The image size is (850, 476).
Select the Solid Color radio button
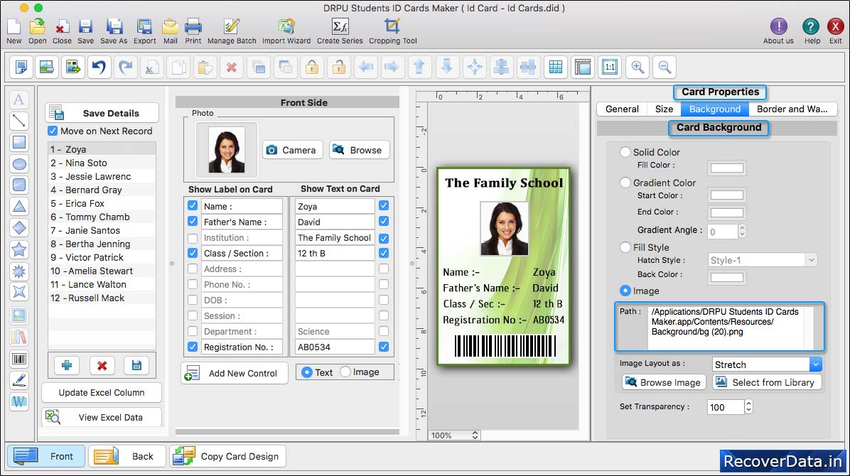[625, 152]
